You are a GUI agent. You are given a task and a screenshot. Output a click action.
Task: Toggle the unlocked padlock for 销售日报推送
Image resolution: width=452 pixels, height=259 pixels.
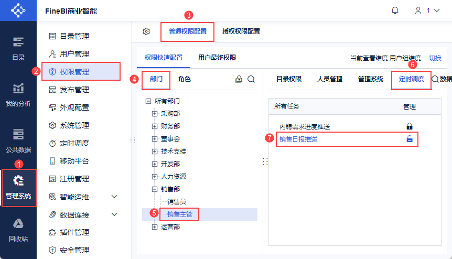(410, 139)
